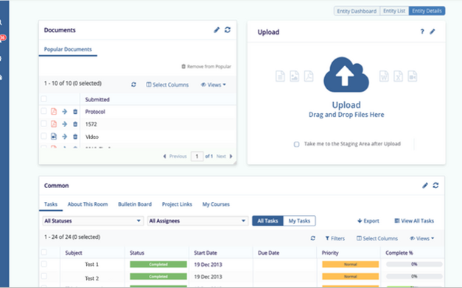Open notifications icon with red badge

pos(2,38)
